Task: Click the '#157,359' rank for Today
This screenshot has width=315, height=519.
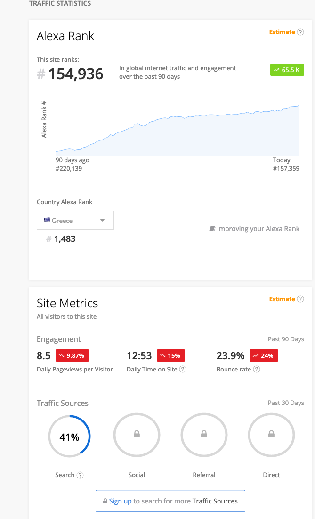Action: point(286,168)
